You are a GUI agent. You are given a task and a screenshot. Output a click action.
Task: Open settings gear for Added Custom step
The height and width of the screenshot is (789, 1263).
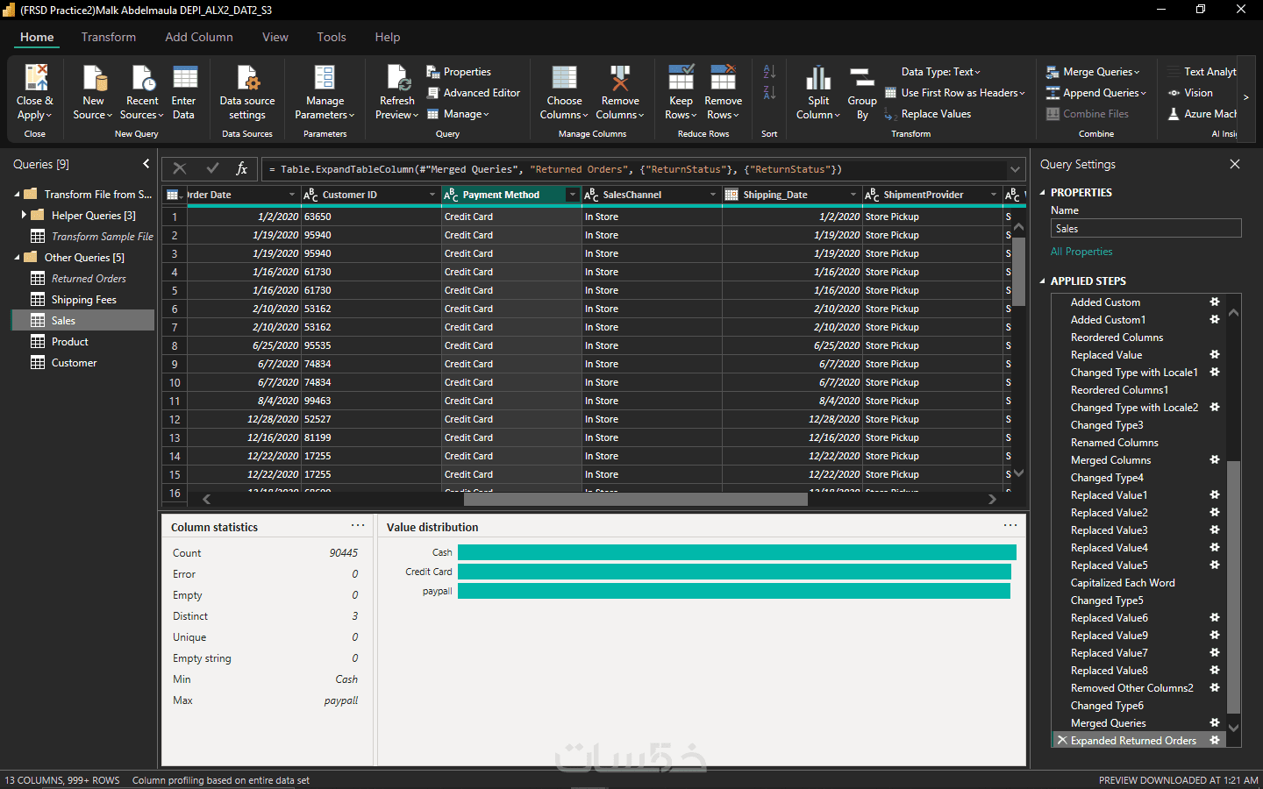1215,302
